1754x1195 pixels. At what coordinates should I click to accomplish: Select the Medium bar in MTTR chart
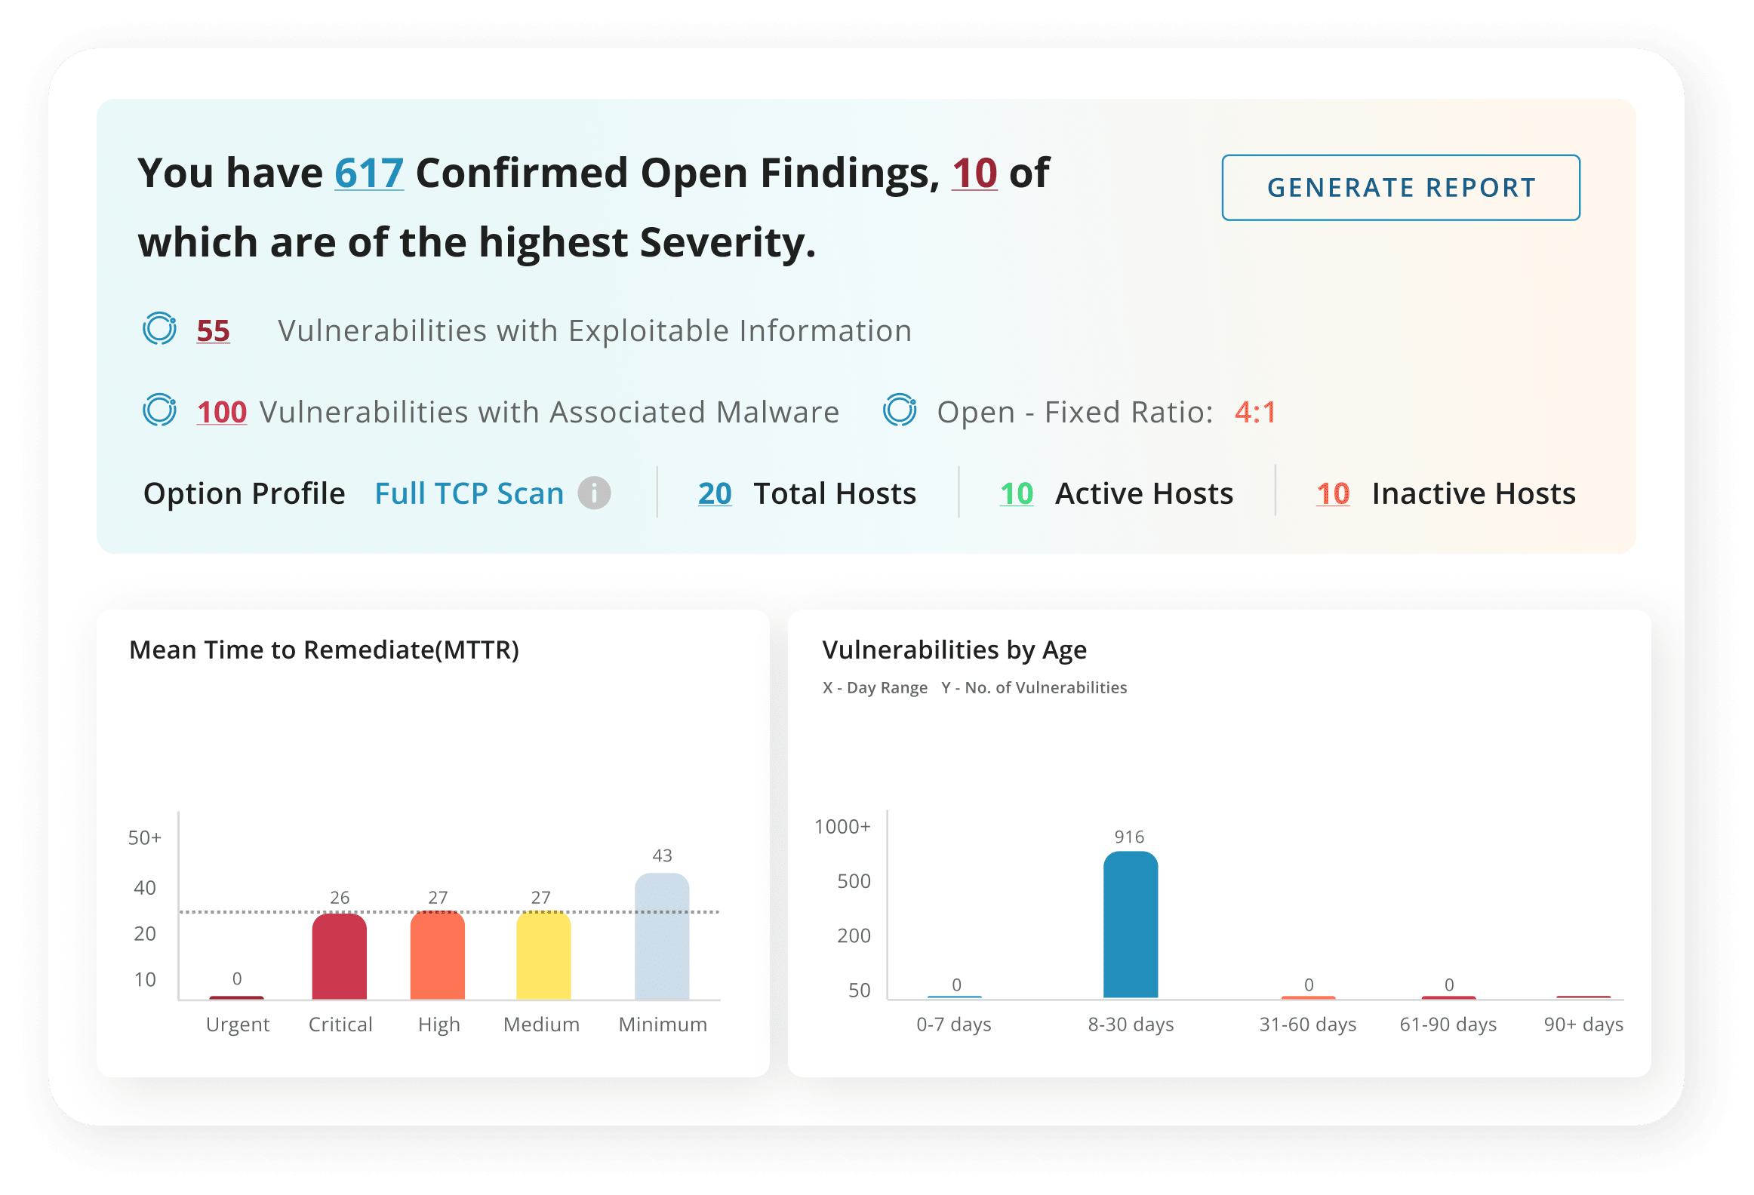pos(543,954)
